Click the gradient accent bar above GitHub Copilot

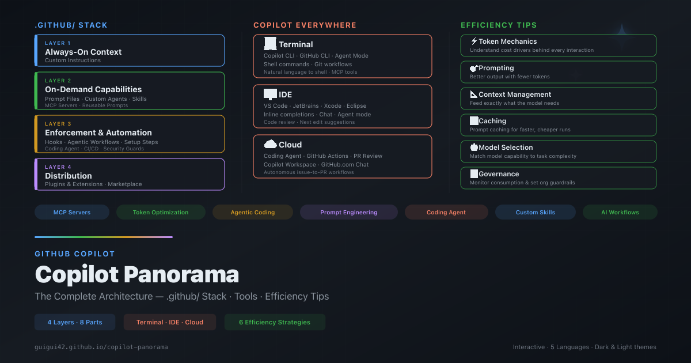tap(104, 237)
